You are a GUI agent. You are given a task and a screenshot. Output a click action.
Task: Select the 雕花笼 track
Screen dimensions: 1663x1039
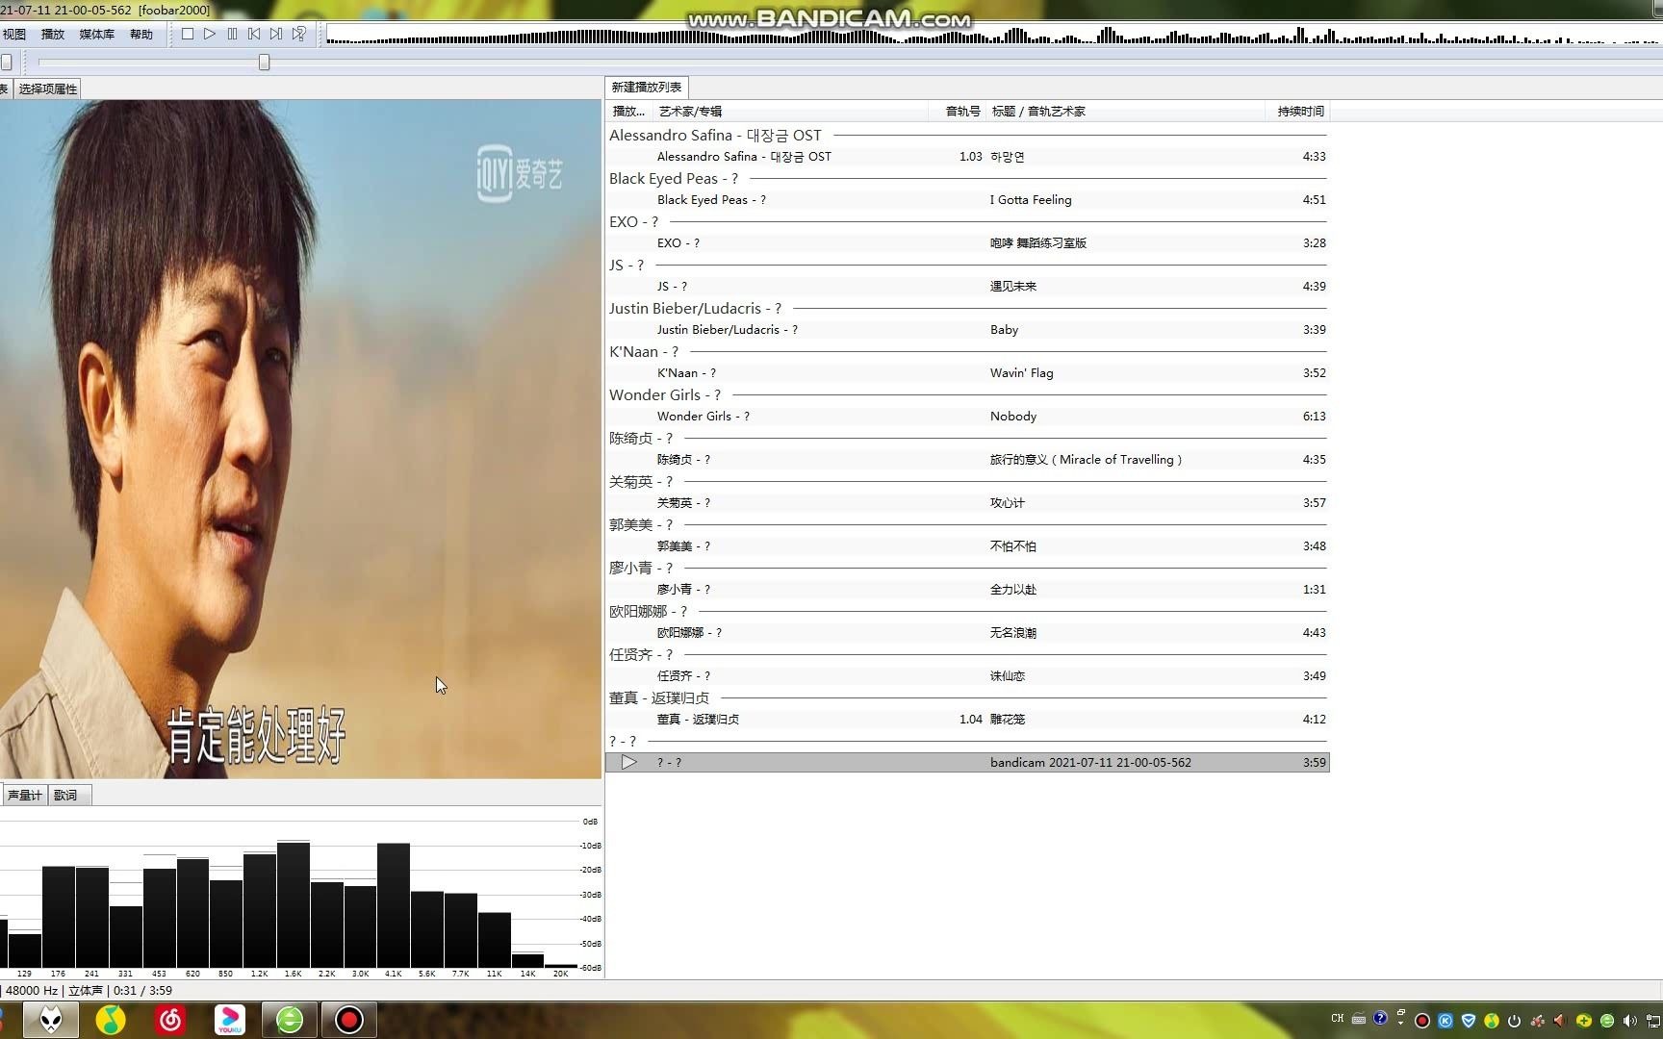tap(967, 719)
